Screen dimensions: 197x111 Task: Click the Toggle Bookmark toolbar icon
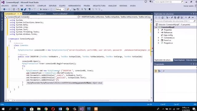90,9
